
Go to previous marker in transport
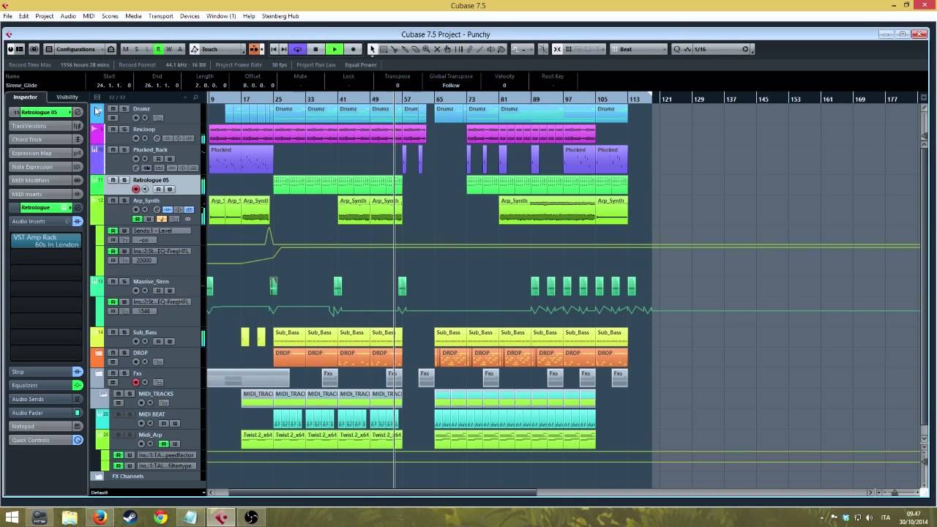[x=274, y=49]
